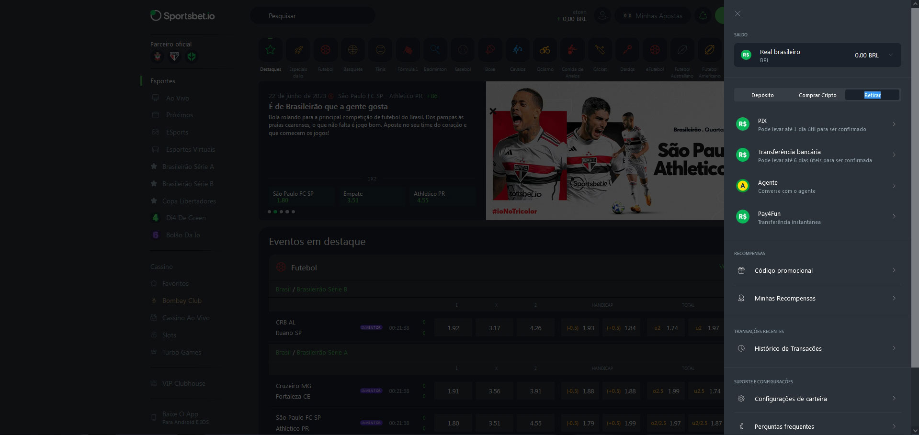The width and height of the screenshot is (919, 435).
Task: Click the PIX R$ icon
Action: [742, 124]
